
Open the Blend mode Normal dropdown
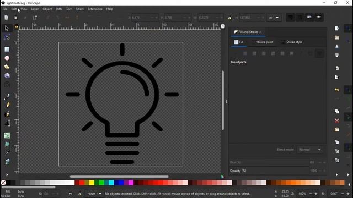[310, 150]
